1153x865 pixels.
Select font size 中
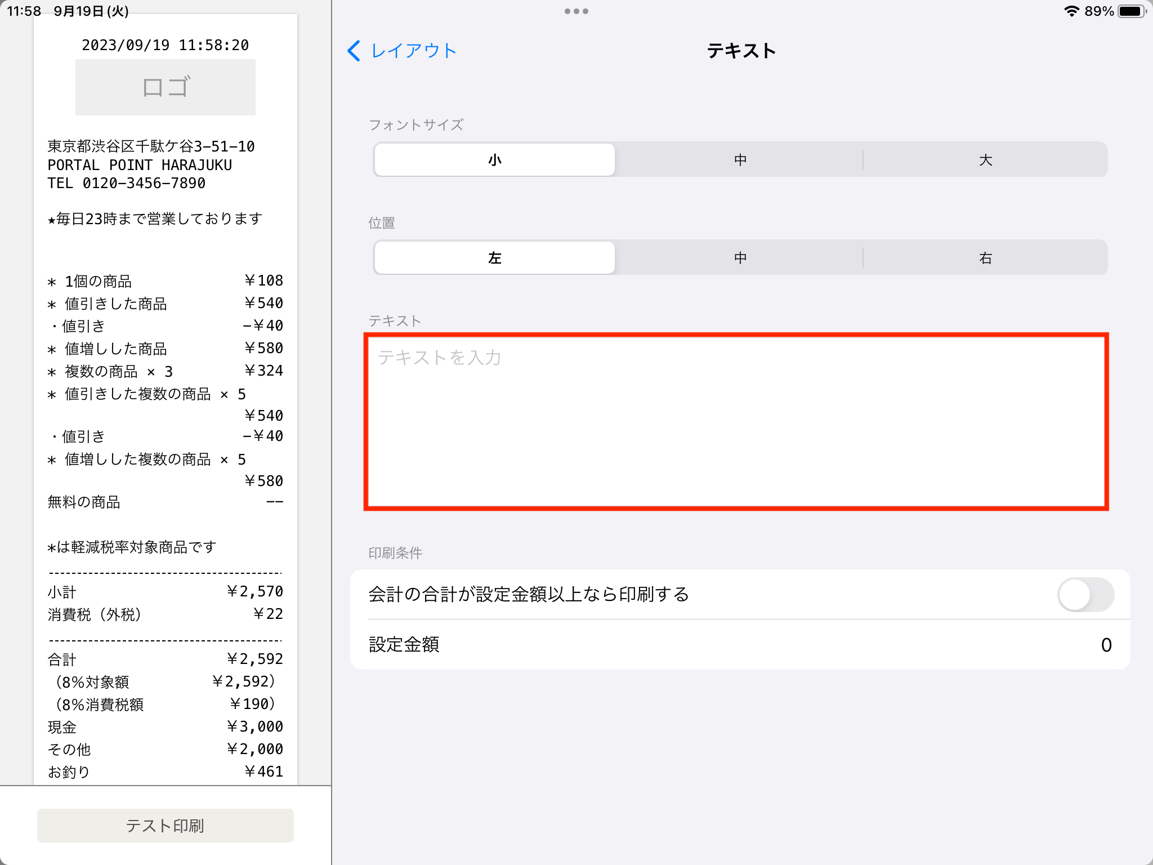pos(740,160)
